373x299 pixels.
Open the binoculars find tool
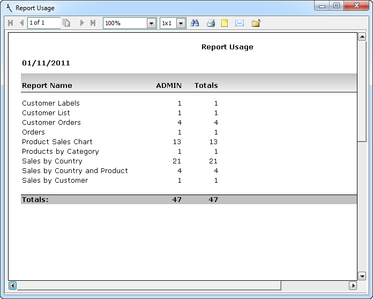pyautogui.click(x=195, y=23)
